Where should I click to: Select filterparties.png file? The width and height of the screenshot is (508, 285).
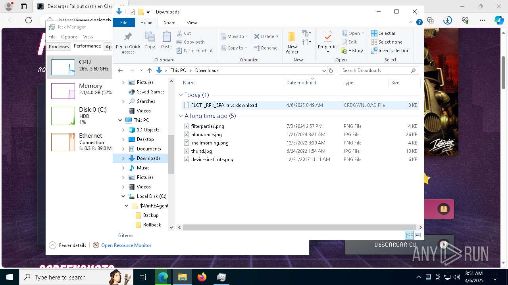(300, 126)
